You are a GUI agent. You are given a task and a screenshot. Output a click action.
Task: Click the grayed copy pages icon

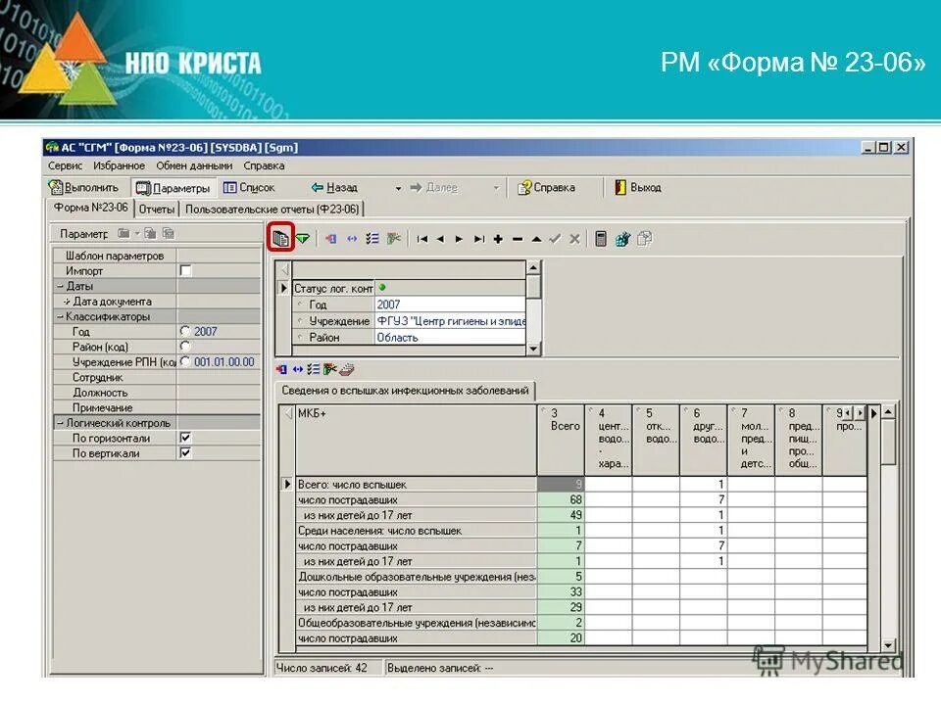pyautogui.click(x=644, y=239)
